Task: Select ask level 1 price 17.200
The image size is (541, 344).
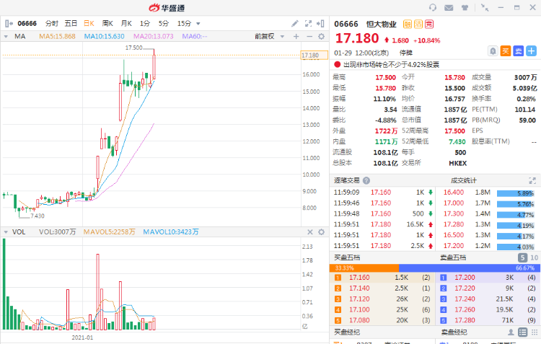Action: [x=465, y=278]
